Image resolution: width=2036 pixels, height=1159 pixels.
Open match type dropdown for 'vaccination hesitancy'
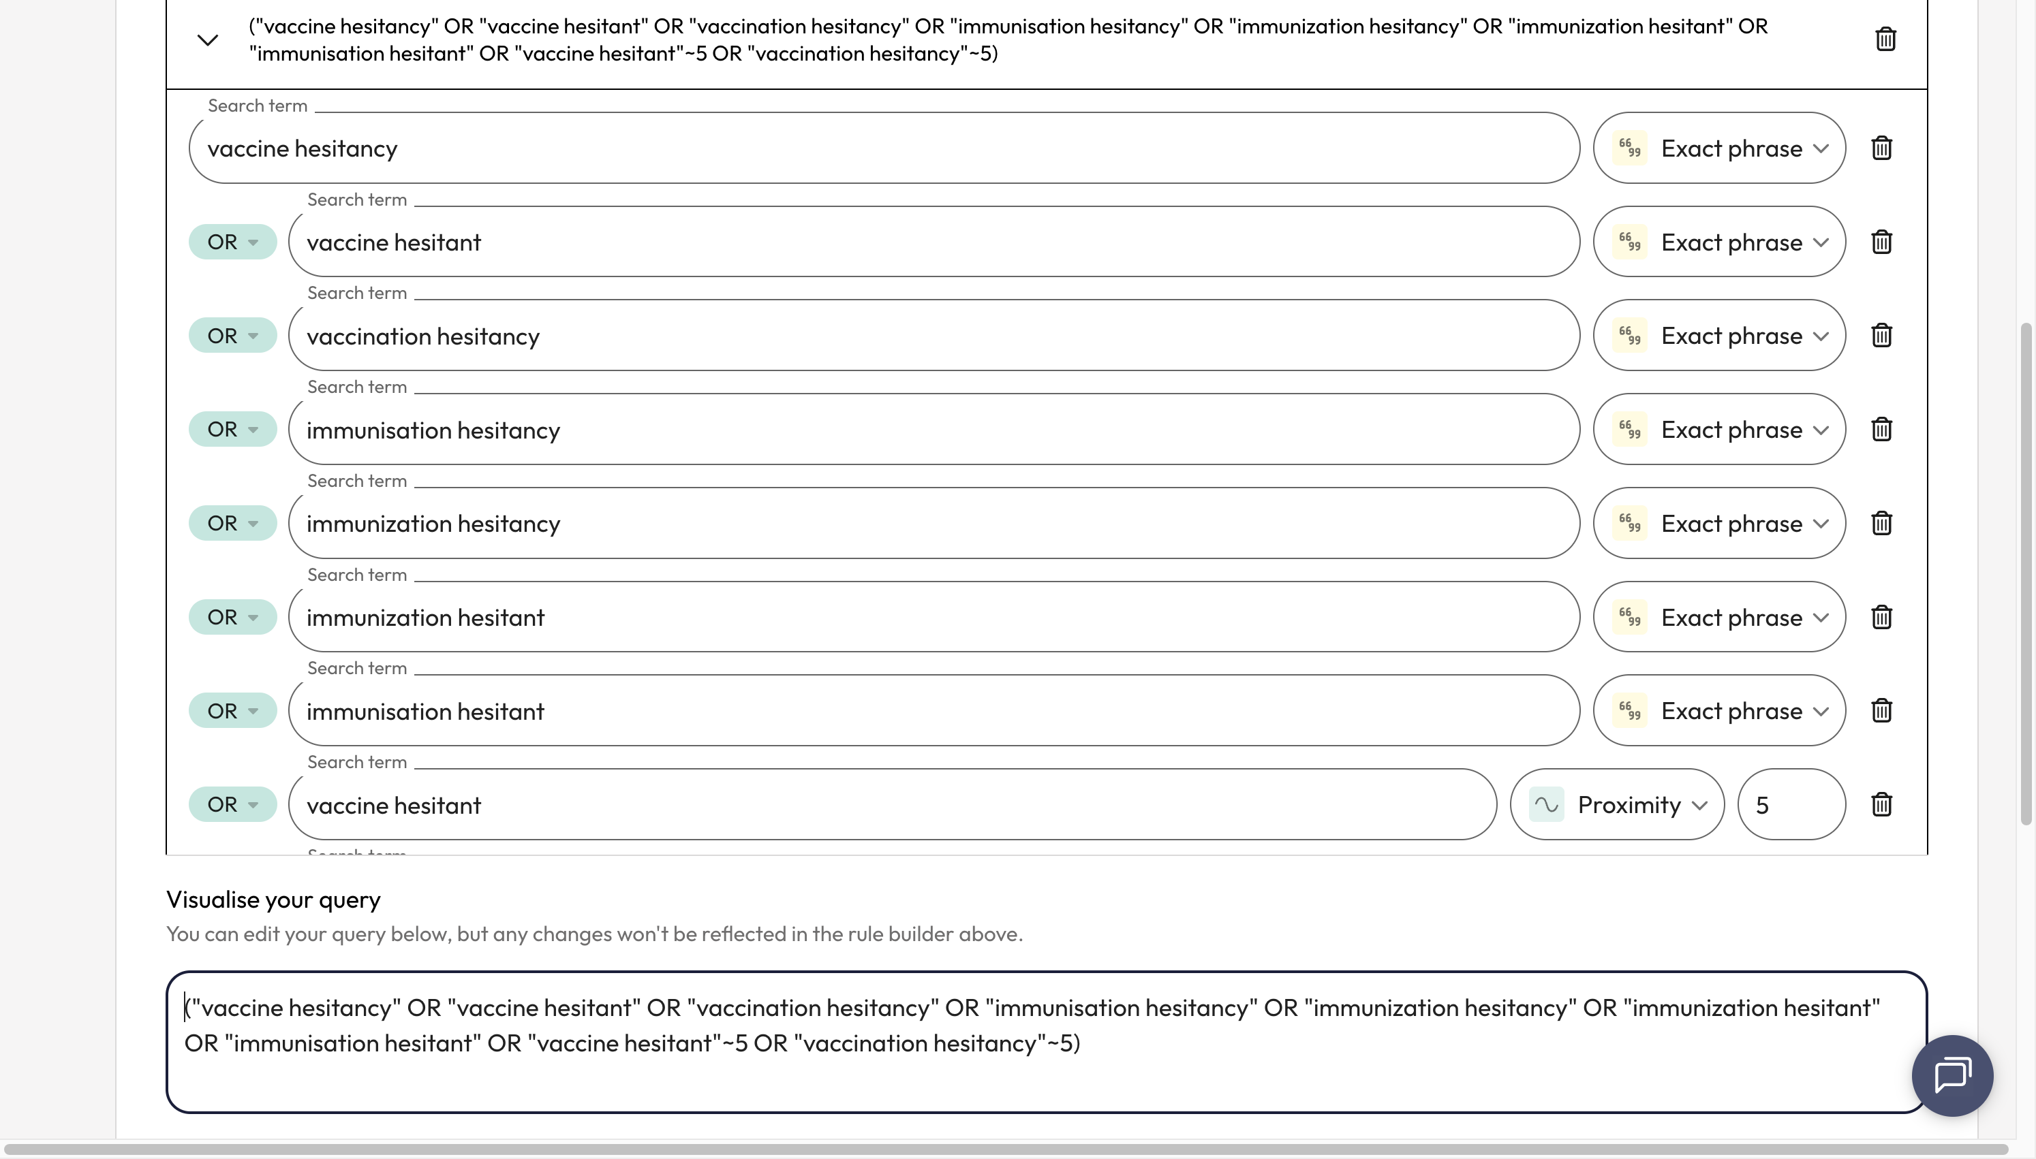click(x=1719, y=335)
